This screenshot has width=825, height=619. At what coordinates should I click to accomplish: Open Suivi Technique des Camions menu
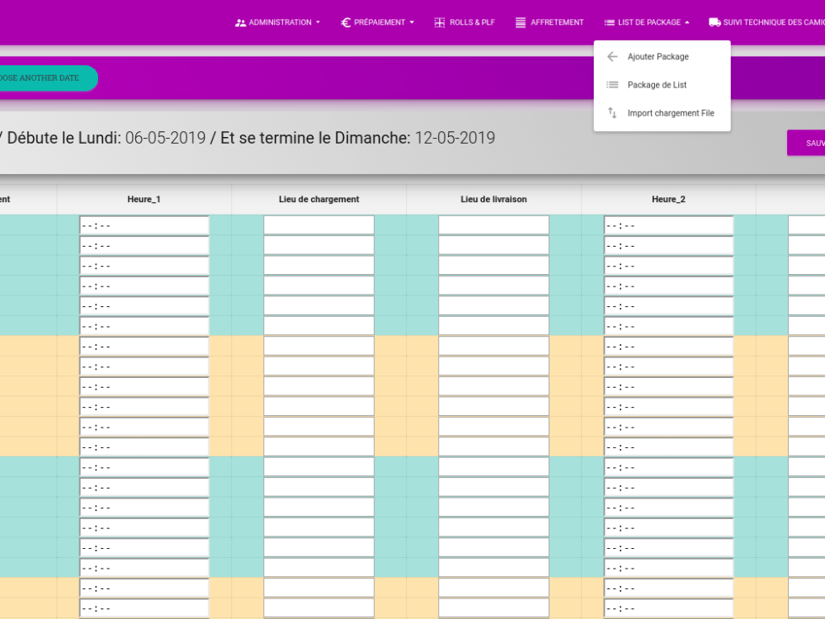click(x=766, y=22)
